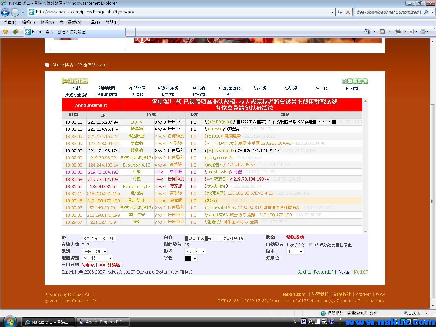Open the Page menu icon
The height and width of the screenshot is (327, 436).
click(x=411, y=31)
